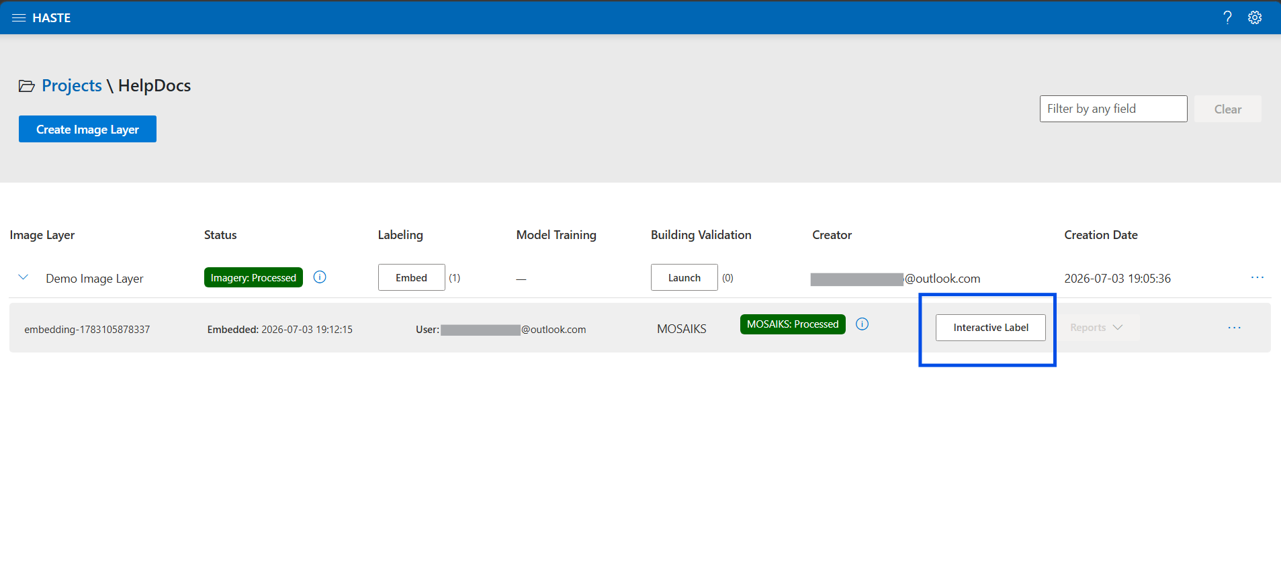Click Create Image Layer button
Image resolution: width=1281 pixels, height=562 pixels.
[x=87, y=129]
